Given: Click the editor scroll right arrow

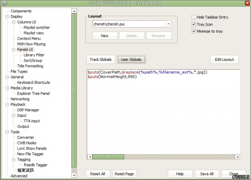Looking at the screenshot, I should pos(238,157).
